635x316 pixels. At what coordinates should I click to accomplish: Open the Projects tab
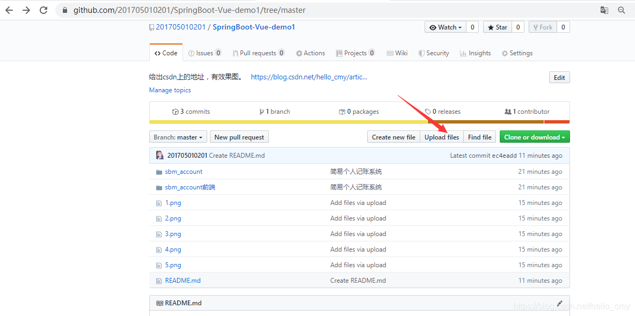[355, 53]
